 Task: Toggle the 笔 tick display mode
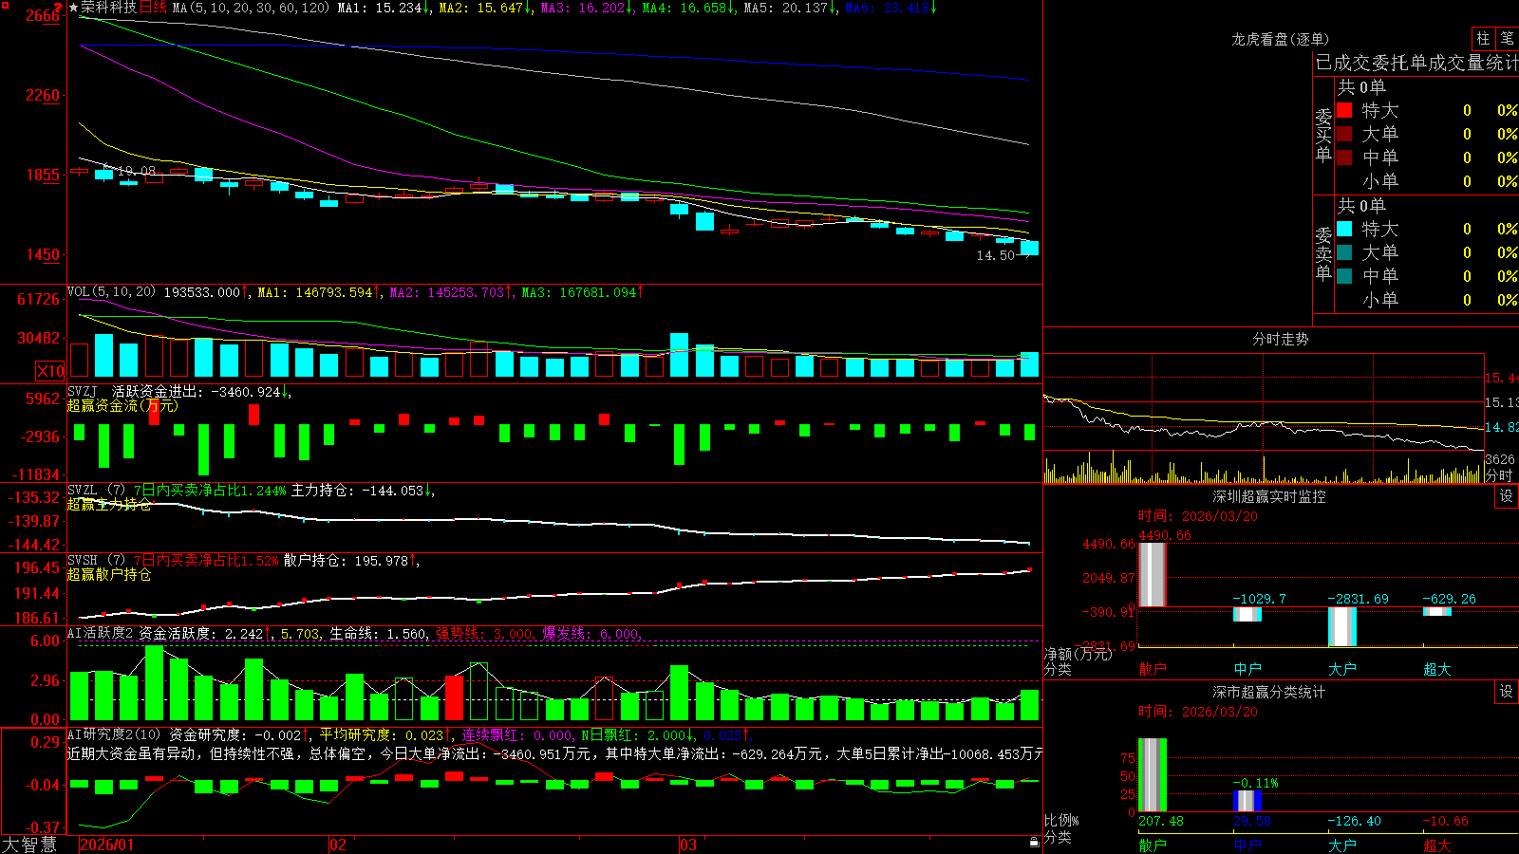(x=1507, y=38)
